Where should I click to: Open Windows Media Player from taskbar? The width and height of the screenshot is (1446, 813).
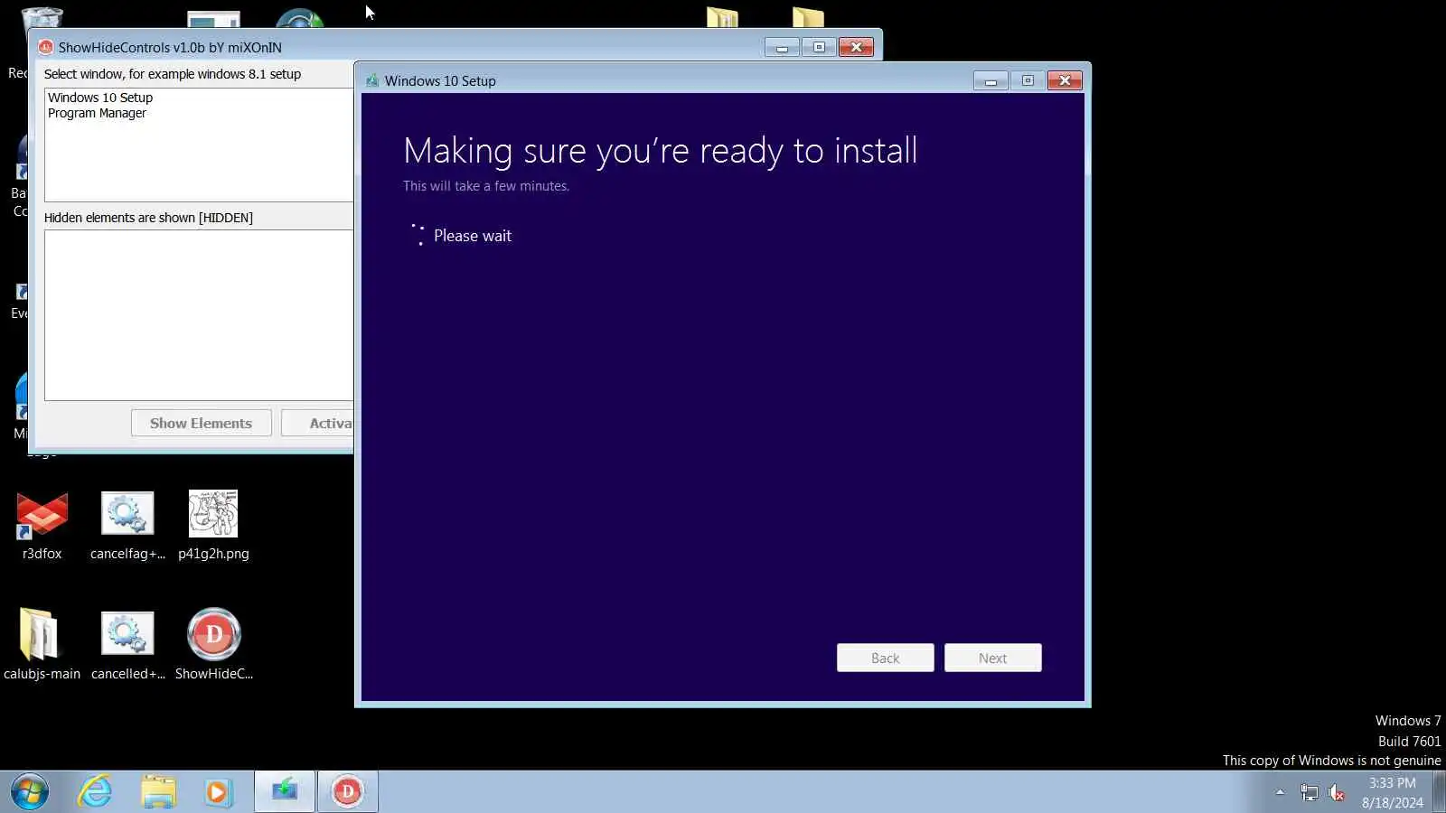[x=218, y=792]
